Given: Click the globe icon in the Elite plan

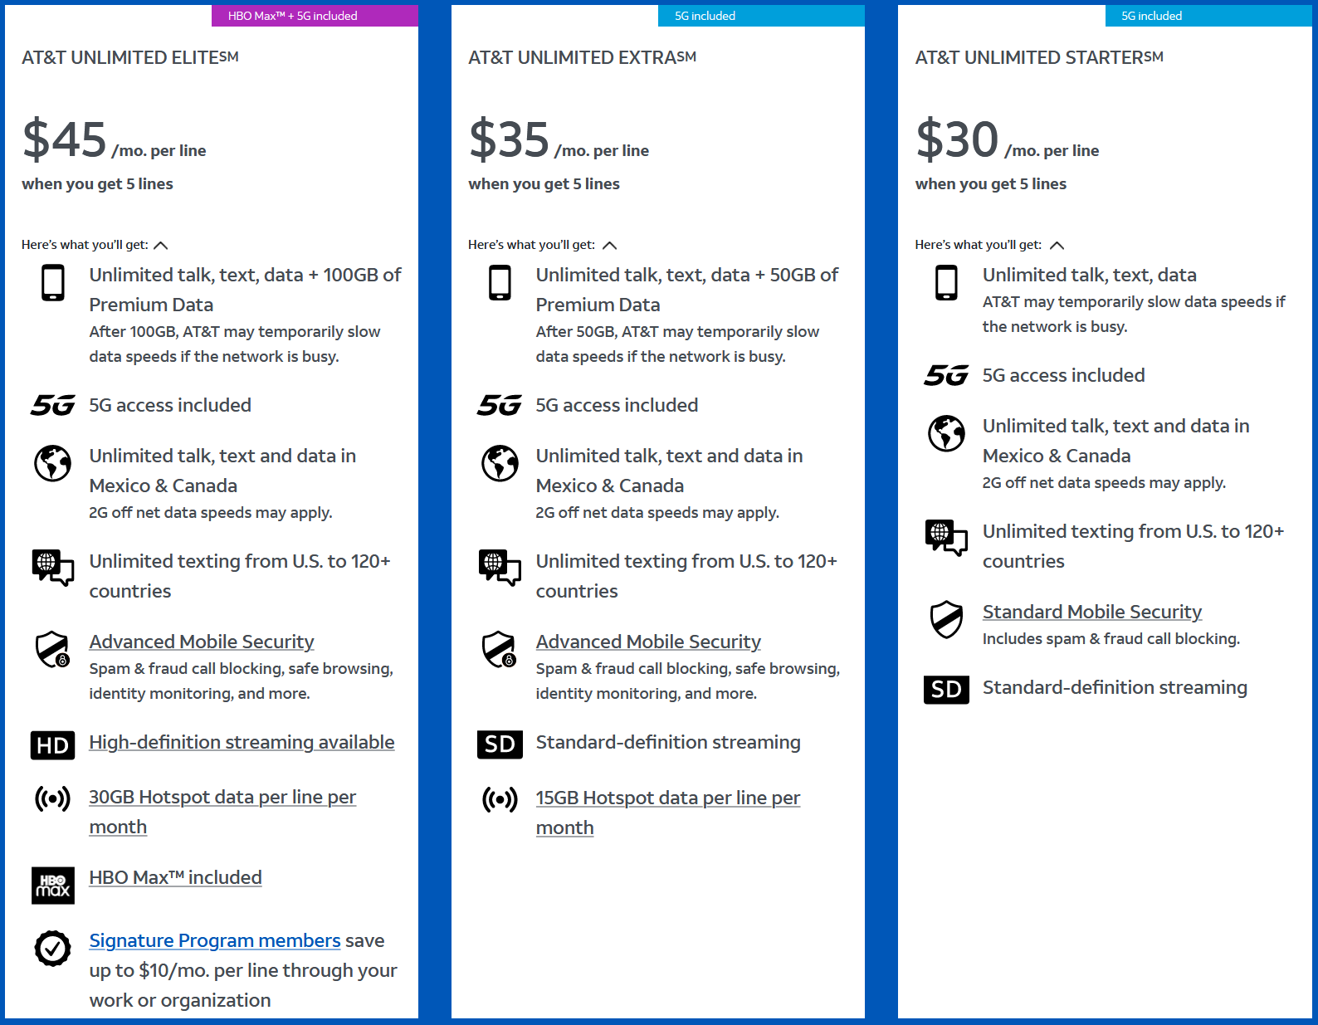Looking at the screenshot, I should [x=53, y=463].
